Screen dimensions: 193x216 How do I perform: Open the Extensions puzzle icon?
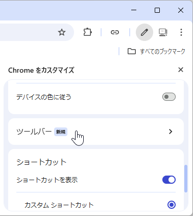click(x=88, y=32)
